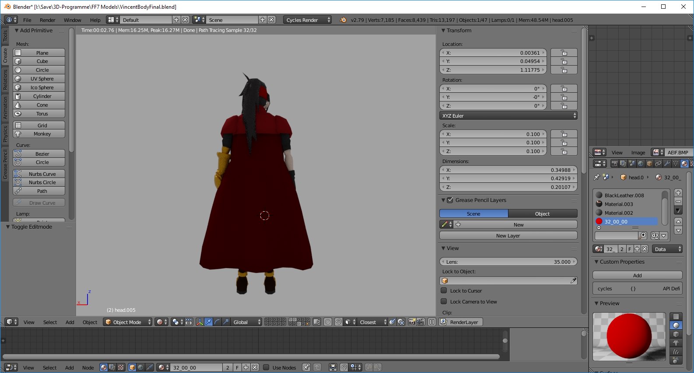Pause the viewport render preview
Image resolution: width=694 pixels, height=373 pixels.
(432, 322)
